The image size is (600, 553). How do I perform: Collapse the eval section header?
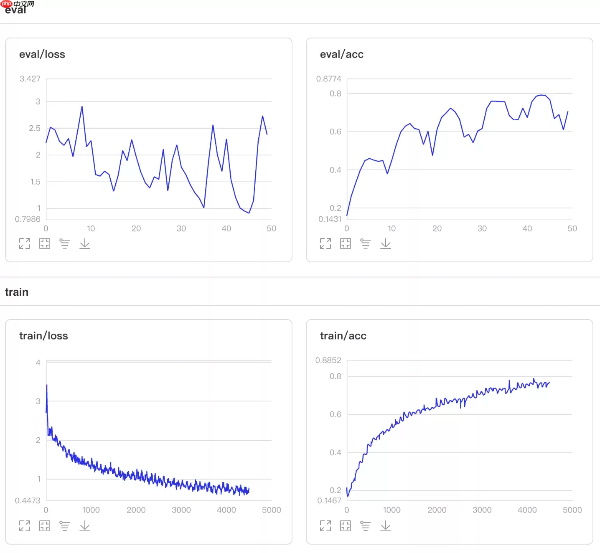point(15,10)
